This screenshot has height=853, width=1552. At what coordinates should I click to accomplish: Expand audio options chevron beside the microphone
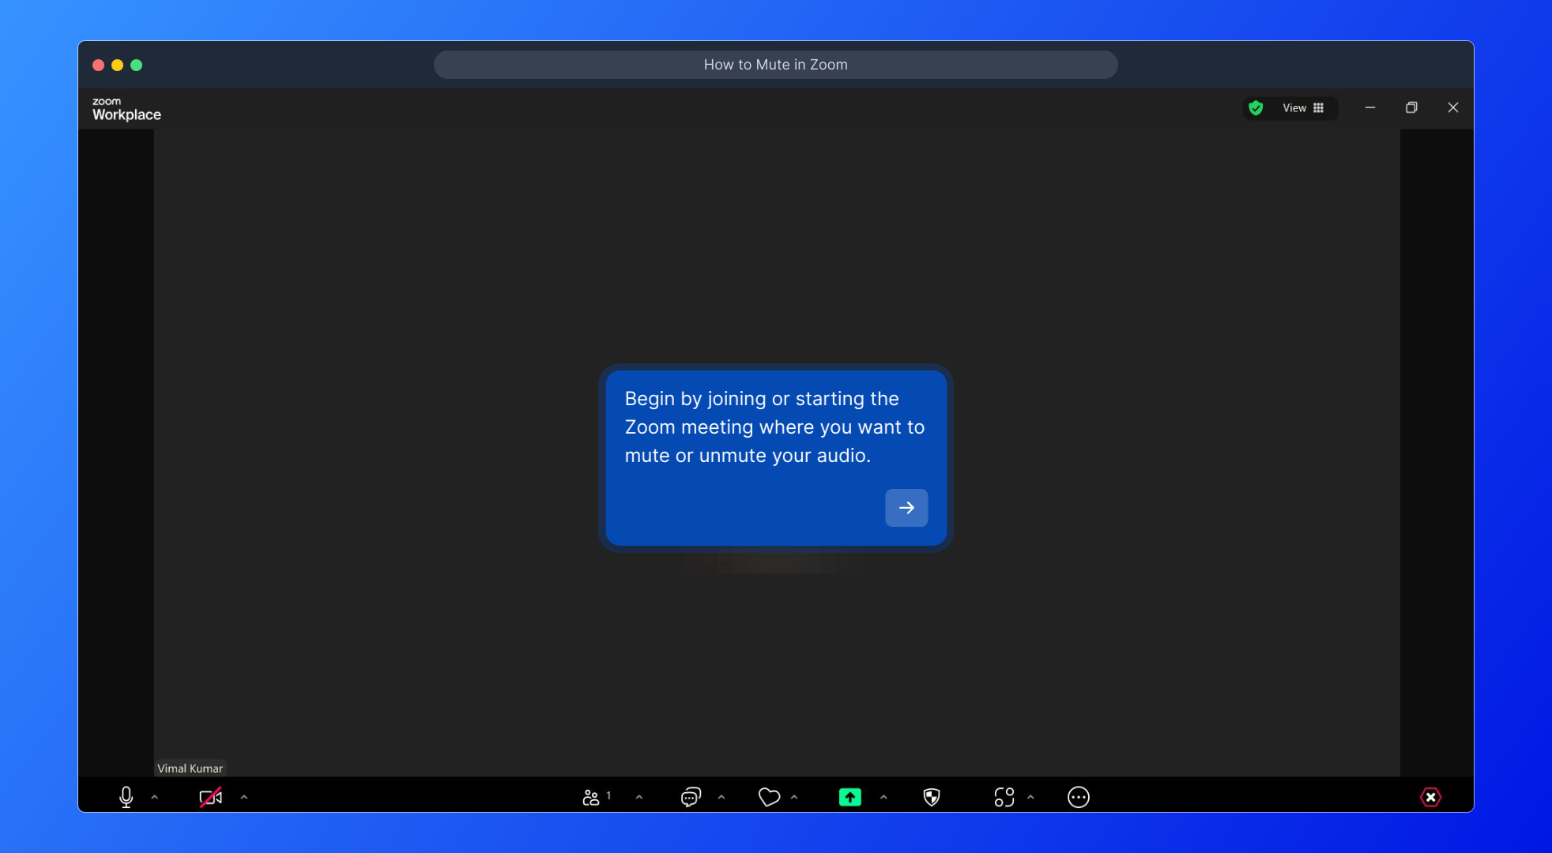tap(155, 797)
